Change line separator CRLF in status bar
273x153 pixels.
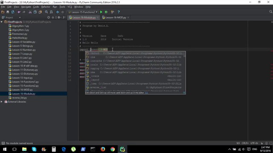(245, 143)
